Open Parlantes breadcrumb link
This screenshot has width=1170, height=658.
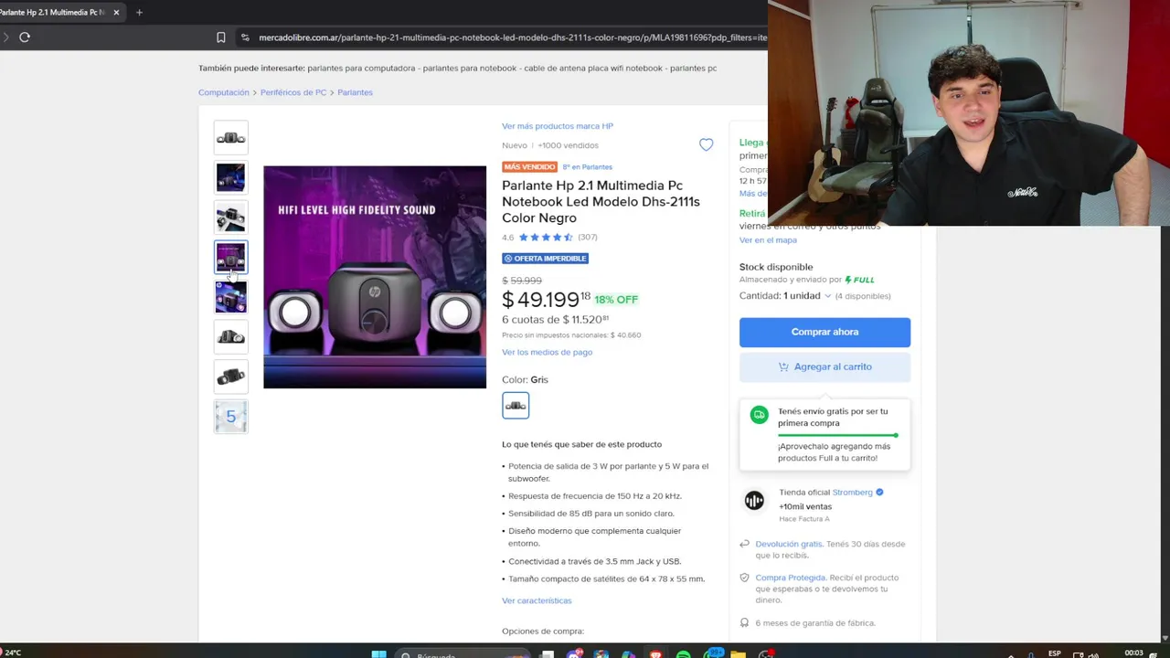pyautogui.click(x=355, y=92)
